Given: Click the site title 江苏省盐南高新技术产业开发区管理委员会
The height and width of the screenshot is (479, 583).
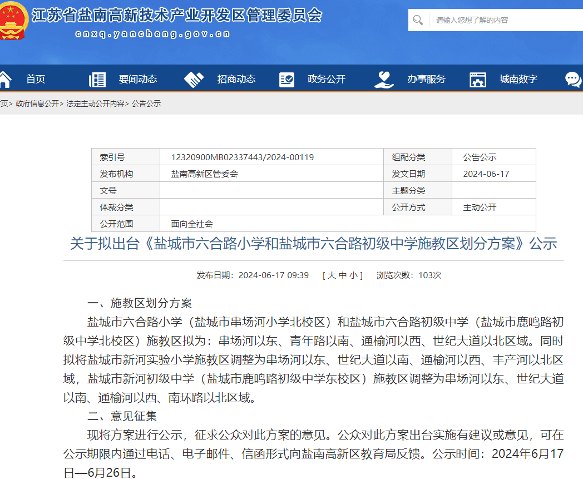Looking at the screenshot, I should (176, 16).
